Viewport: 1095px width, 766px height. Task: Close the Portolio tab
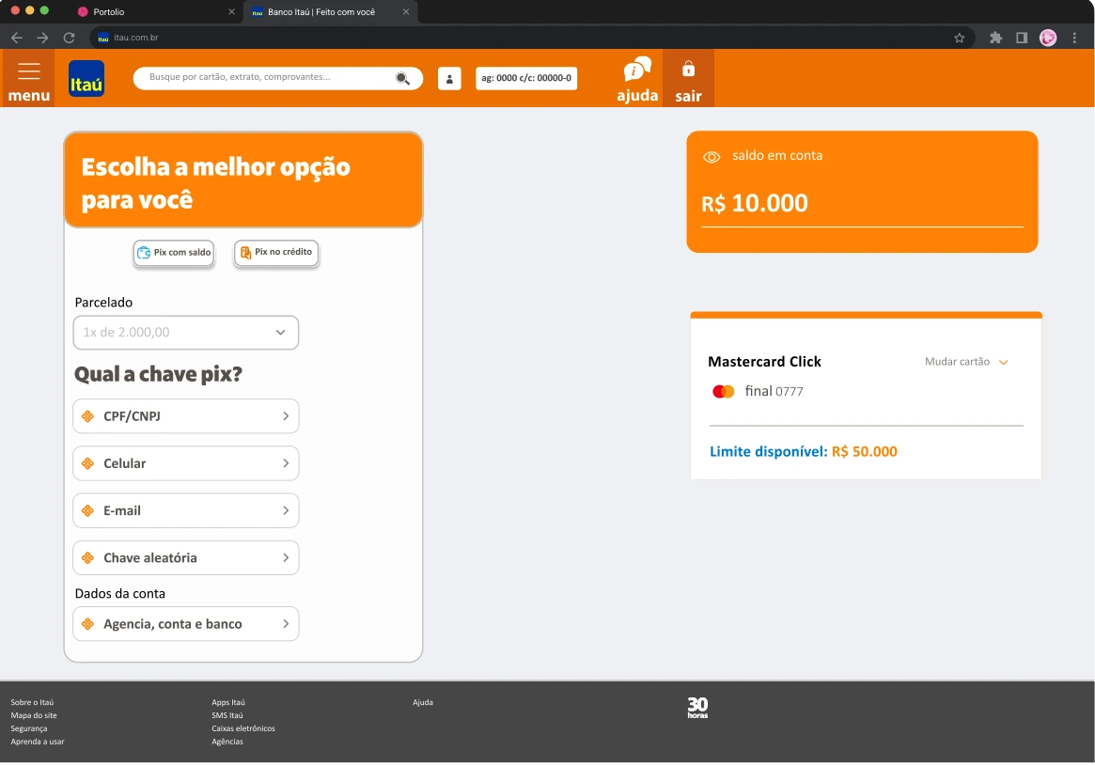232,12
